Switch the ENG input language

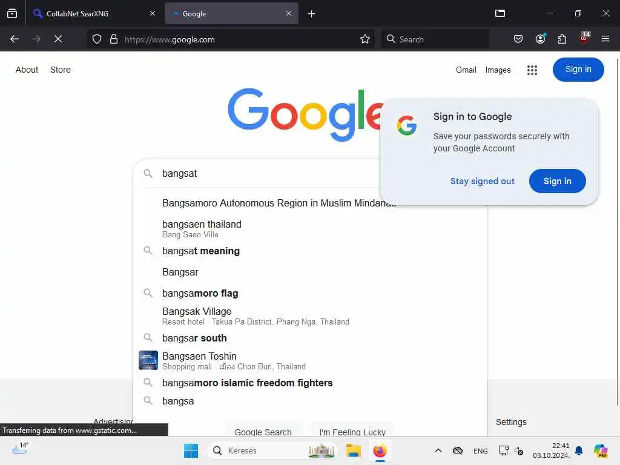(480, 450)
